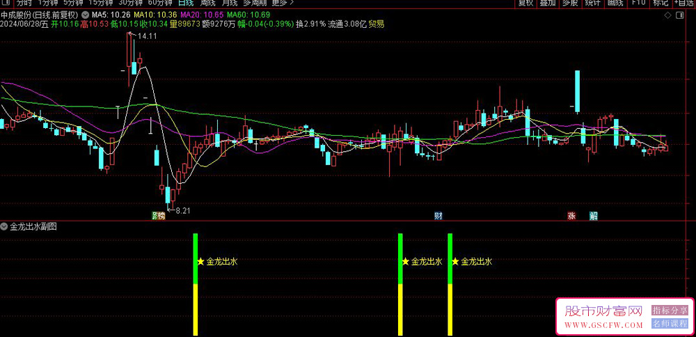Switch to the 1分钟 period tab
Viewport: 696px width, 337px height.
pyautogui.click(x=48, y=3)
